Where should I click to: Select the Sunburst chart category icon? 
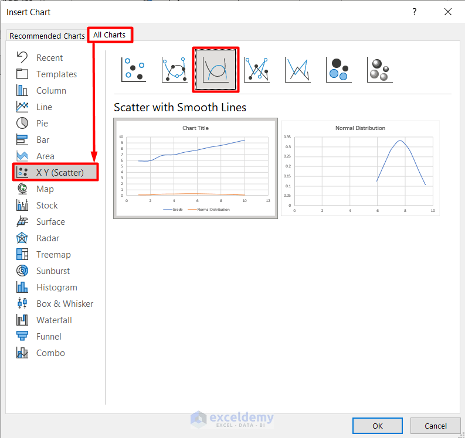pyautogui.click(x=22, y=271)
